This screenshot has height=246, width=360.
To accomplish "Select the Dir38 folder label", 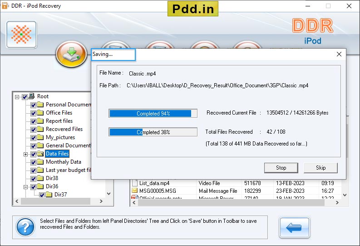I will [52, 178].
